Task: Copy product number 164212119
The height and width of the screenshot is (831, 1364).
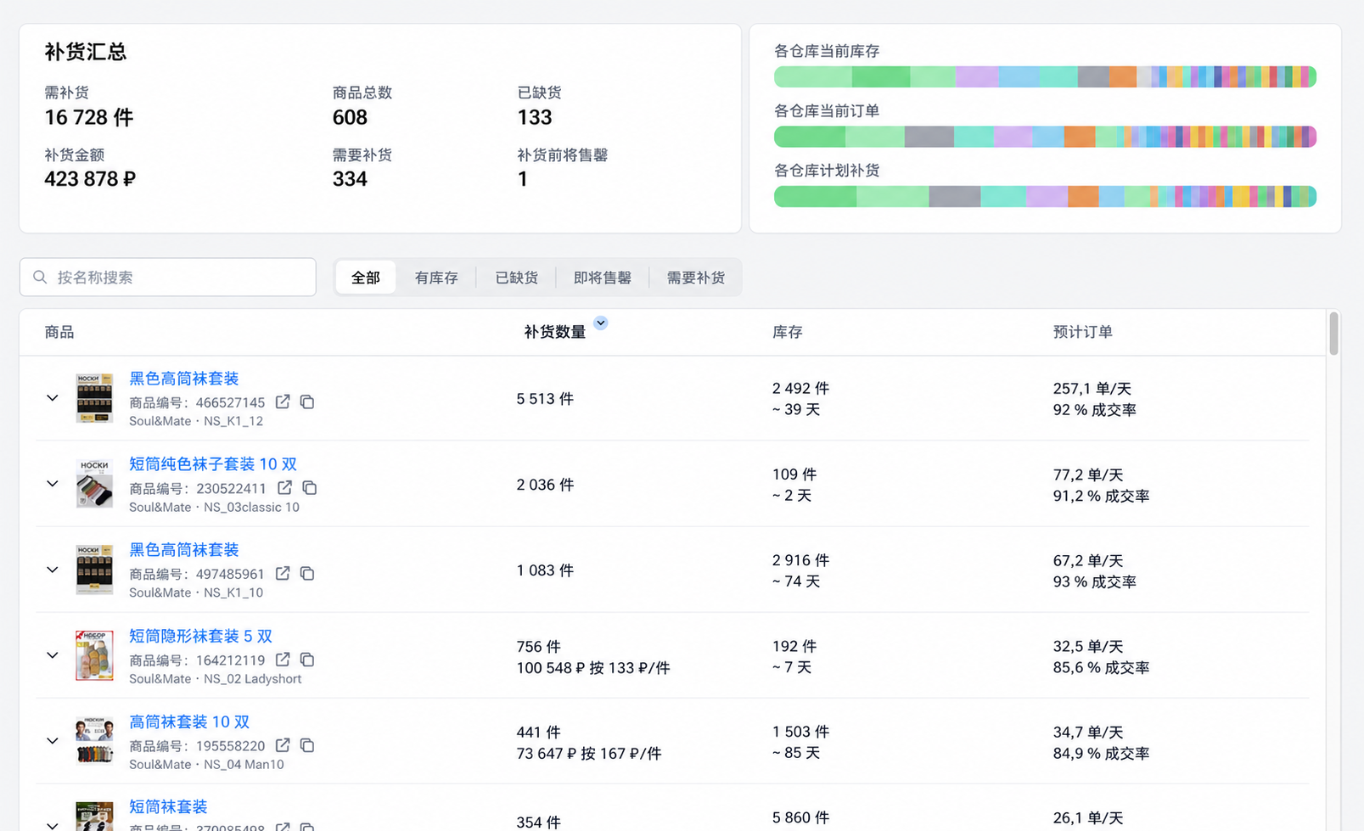Action: [307, 660]
